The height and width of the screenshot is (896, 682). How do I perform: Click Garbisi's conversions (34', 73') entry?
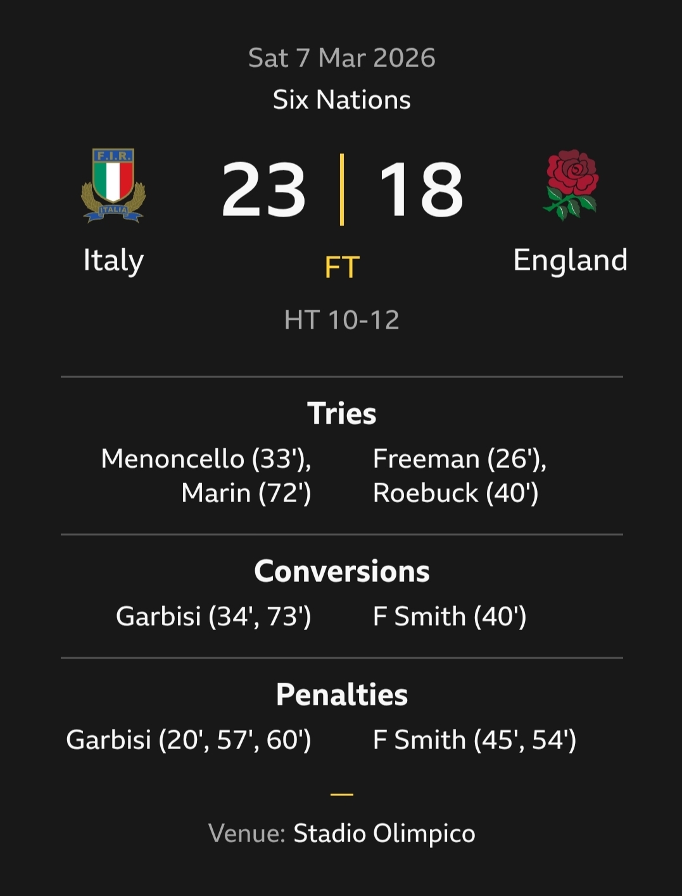(213, 616)
